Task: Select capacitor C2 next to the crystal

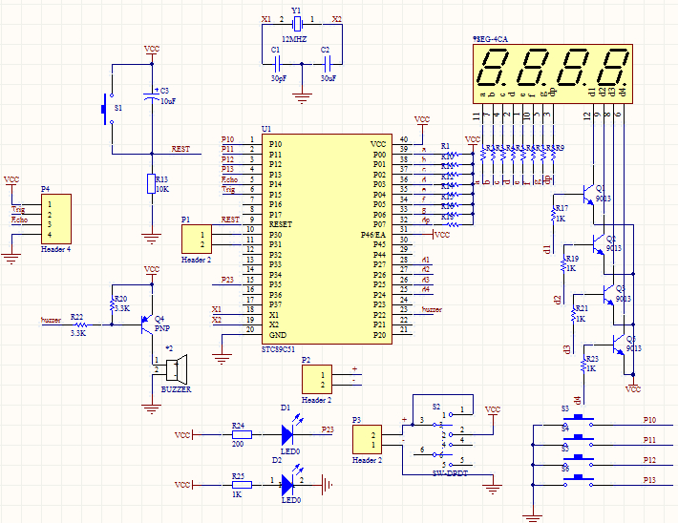Action: point(328,64)
